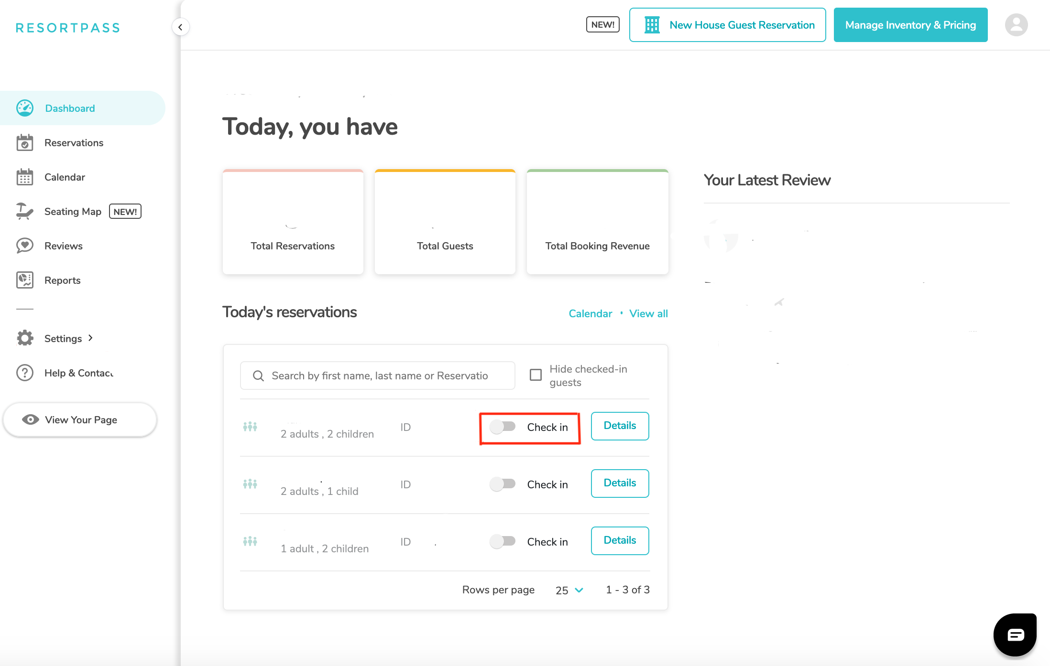Click the View all reservations link

[x=648, y=313]
